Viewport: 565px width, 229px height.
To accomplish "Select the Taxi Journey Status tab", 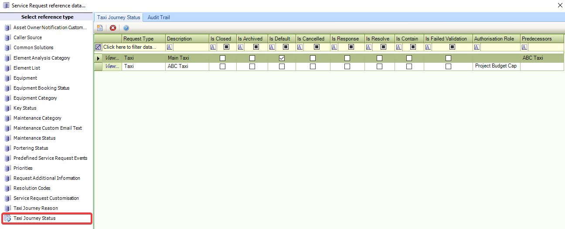I will coord(119,17).
